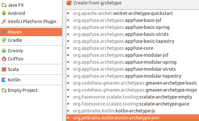Screen dimensions: 199x121
Task: Click the Scala icon
Action: pyautogui.click(x=4, y=69)
